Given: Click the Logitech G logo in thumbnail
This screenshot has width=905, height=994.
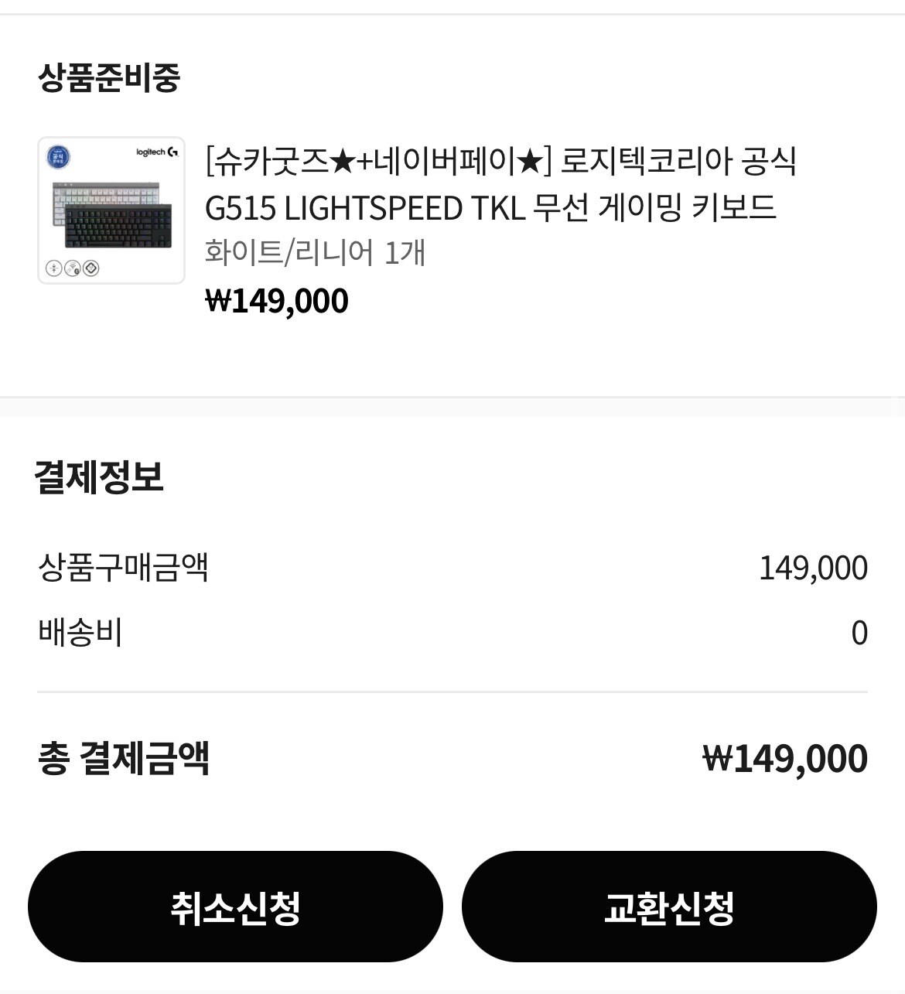Looking at the screenshot, I should [x=157, y=152].
